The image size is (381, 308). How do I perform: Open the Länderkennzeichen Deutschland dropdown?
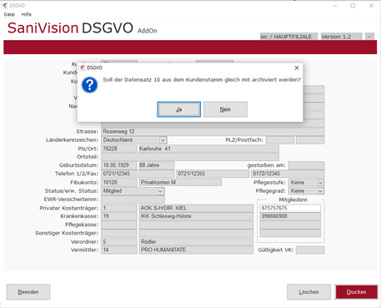tap(163, 140)
